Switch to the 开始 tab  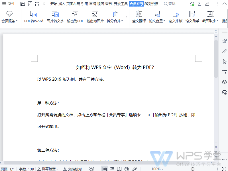click(54, 4)
